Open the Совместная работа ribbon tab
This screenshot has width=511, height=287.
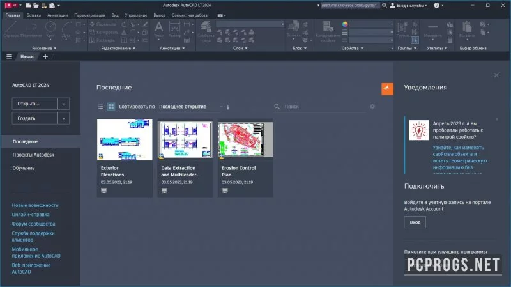point(189,15)
